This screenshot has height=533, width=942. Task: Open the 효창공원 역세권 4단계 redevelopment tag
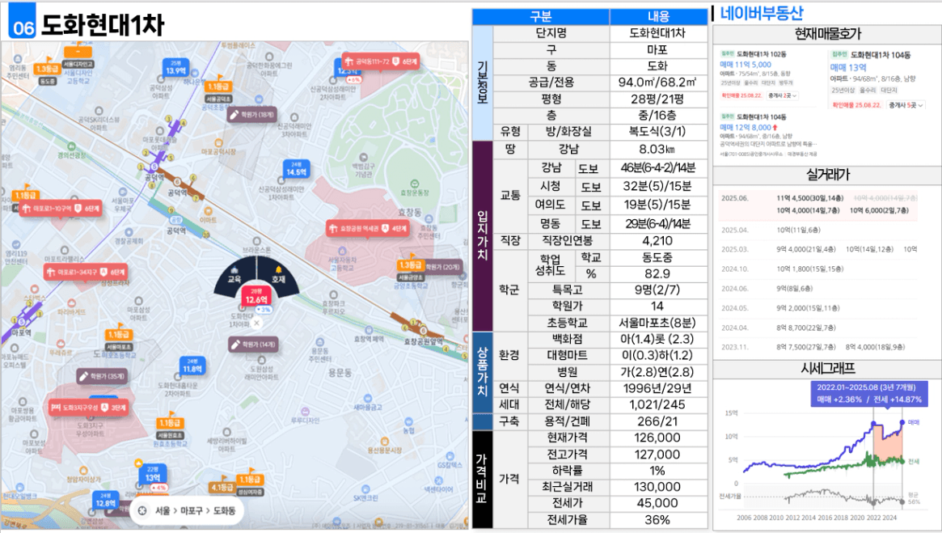(x=368, y=228)
